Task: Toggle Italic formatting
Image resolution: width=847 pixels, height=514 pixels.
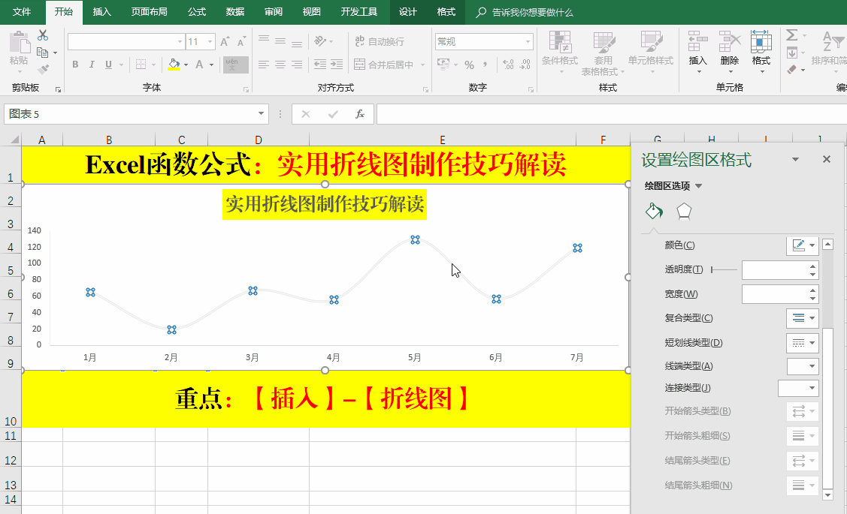Action: [92, 65]
